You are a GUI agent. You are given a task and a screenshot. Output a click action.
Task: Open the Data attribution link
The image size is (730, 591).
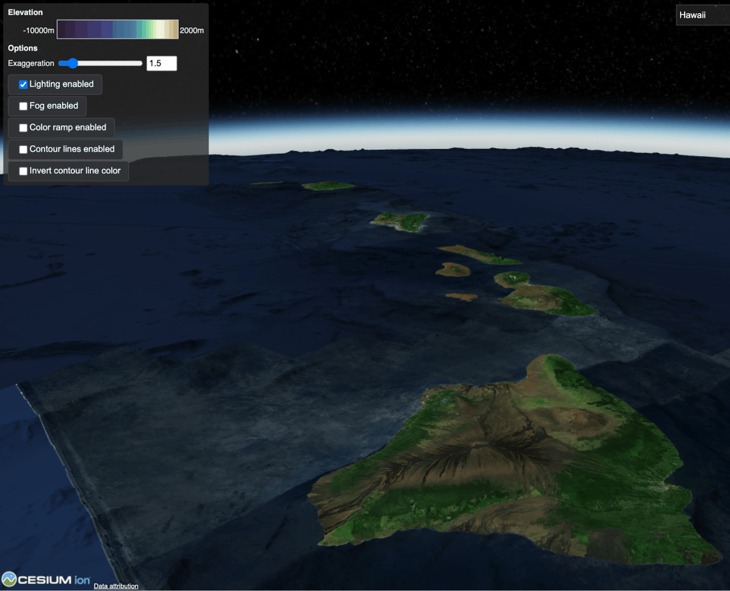click(116, 586)
